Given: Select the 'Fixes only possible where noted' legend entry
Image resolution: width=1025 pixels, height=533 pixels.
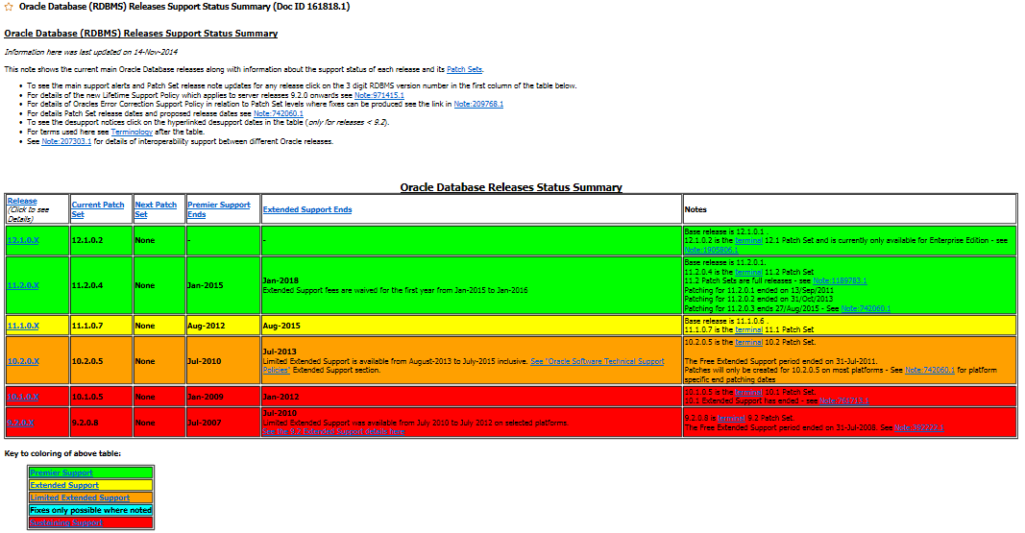Looking at the screenshot, I should 91,510.
